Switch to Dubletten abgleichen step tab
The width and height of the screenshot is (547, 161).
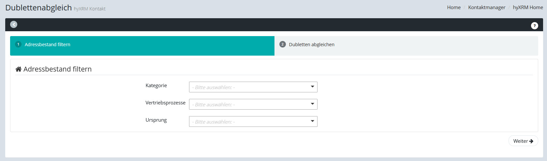311,45
